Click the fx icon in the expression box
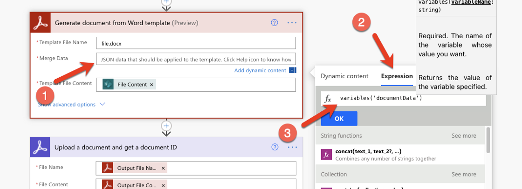Viewport: 522px width, 189px height. tap(328, 99)
